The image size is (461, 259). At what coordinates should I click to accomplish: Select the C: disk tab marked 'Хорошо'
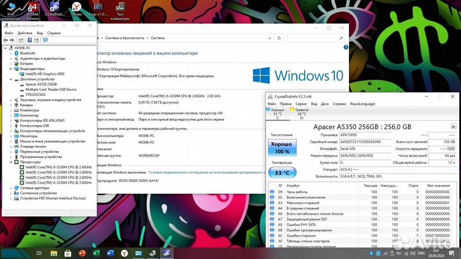click(x=277, y=114)
